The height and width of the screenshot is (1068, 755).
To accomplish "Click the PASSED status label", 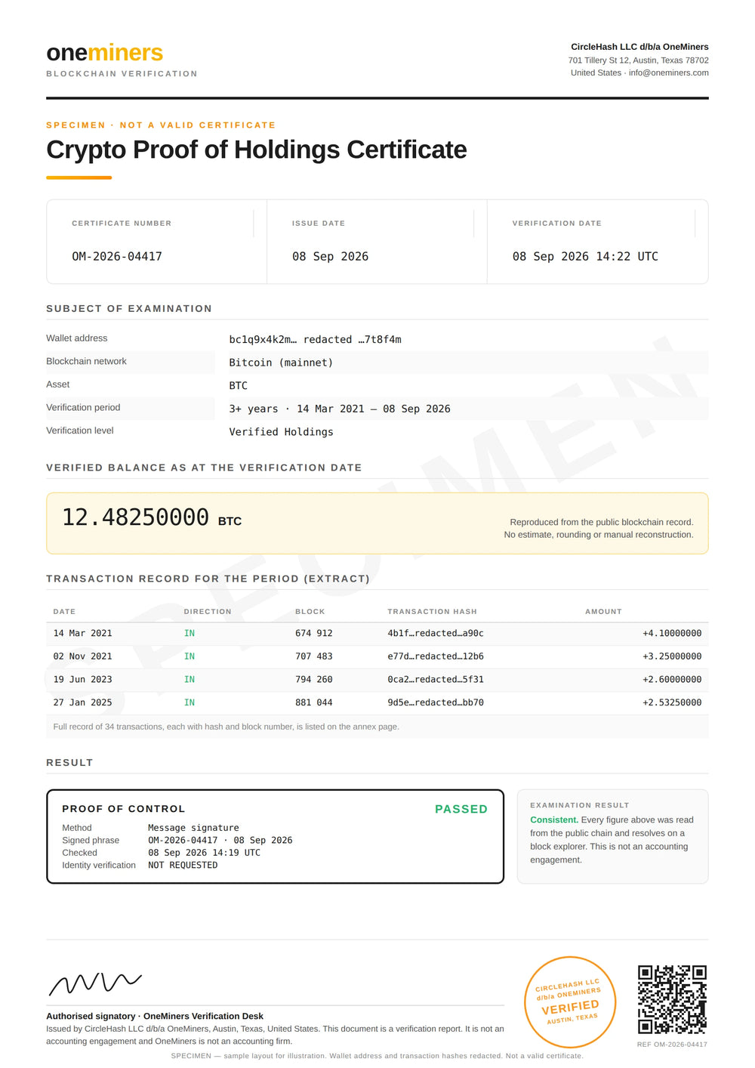I will pos(461,809).
